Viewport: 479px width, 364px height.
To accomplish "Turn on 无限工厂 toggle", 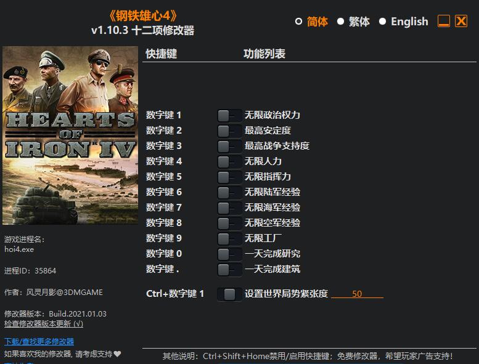I will pyautogui.click(x=229, y=238).
